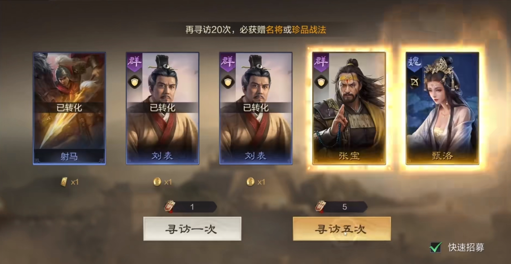This screenshot has height=264, width=511.
Task: Click the 名将 highlighted text in banner
Action: click(x=274, y=30)
